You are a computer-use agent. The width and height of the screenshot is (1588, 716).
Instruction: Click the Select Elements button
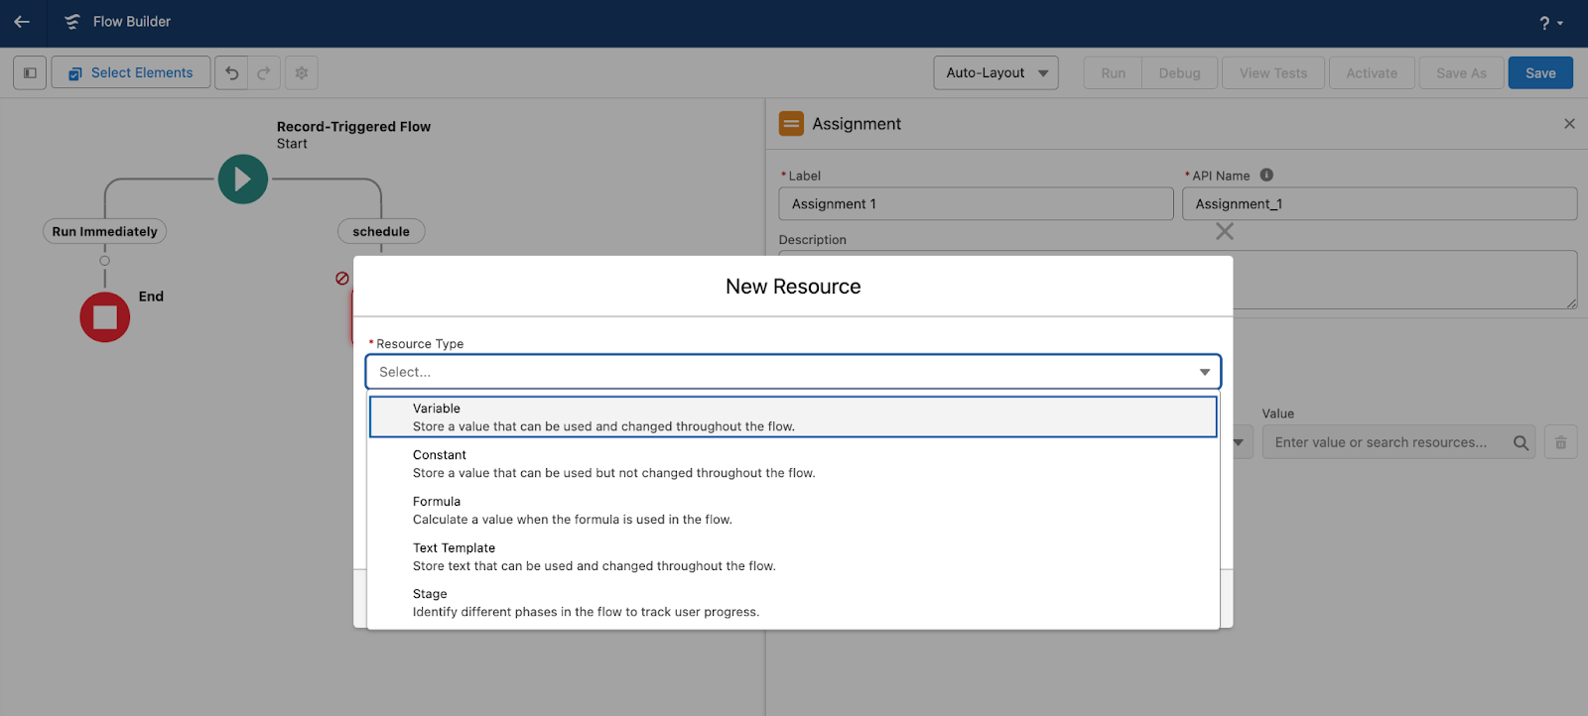[x=131, y=72]
